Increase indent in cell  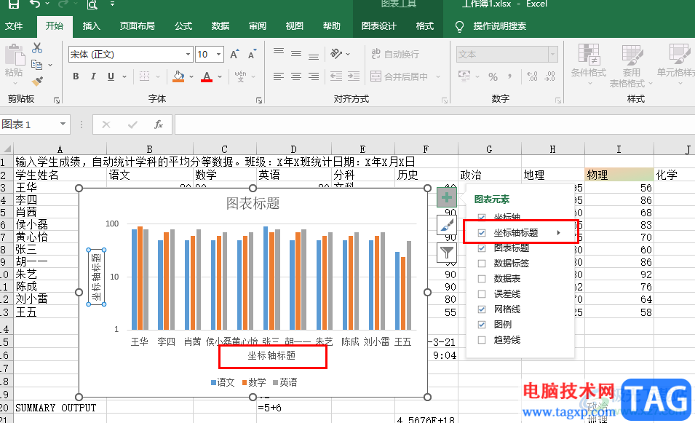point(354,76)
